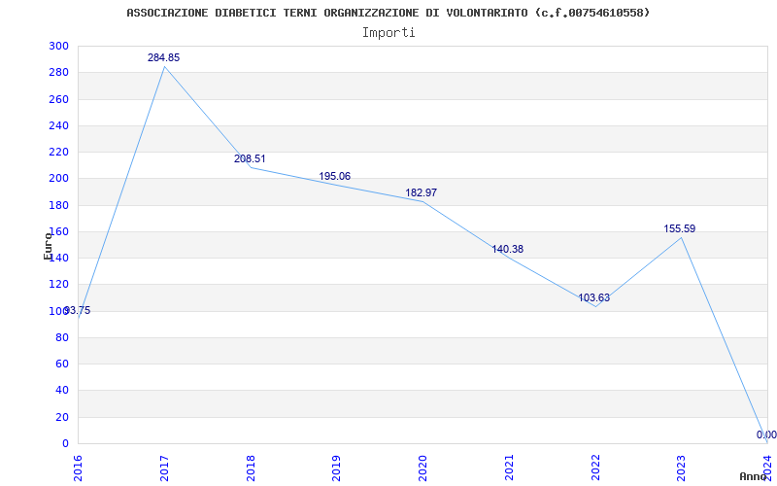
Task: Click the 2021 x-axis tick label
Action: [x=509, y=468]
